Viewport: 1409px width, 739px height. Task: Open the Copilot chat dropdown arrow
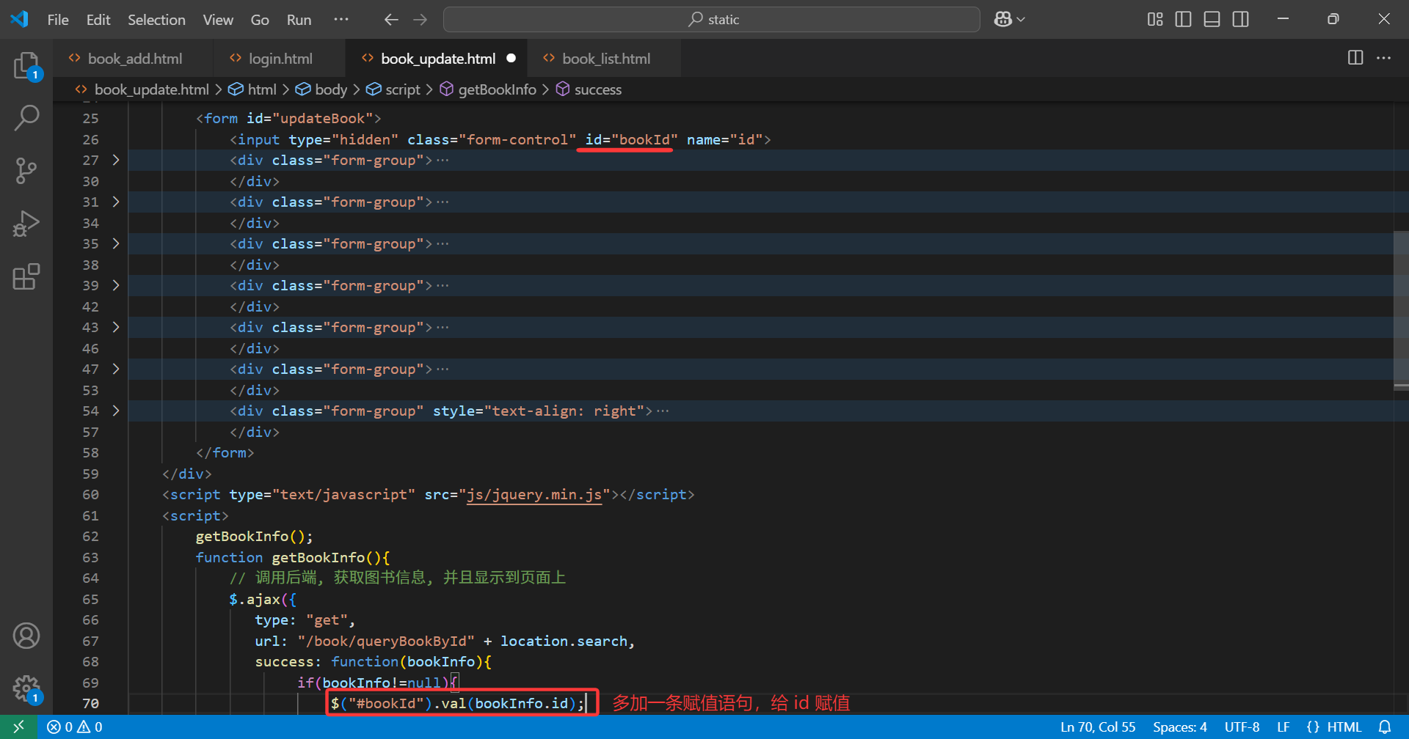click(1021, 20)
